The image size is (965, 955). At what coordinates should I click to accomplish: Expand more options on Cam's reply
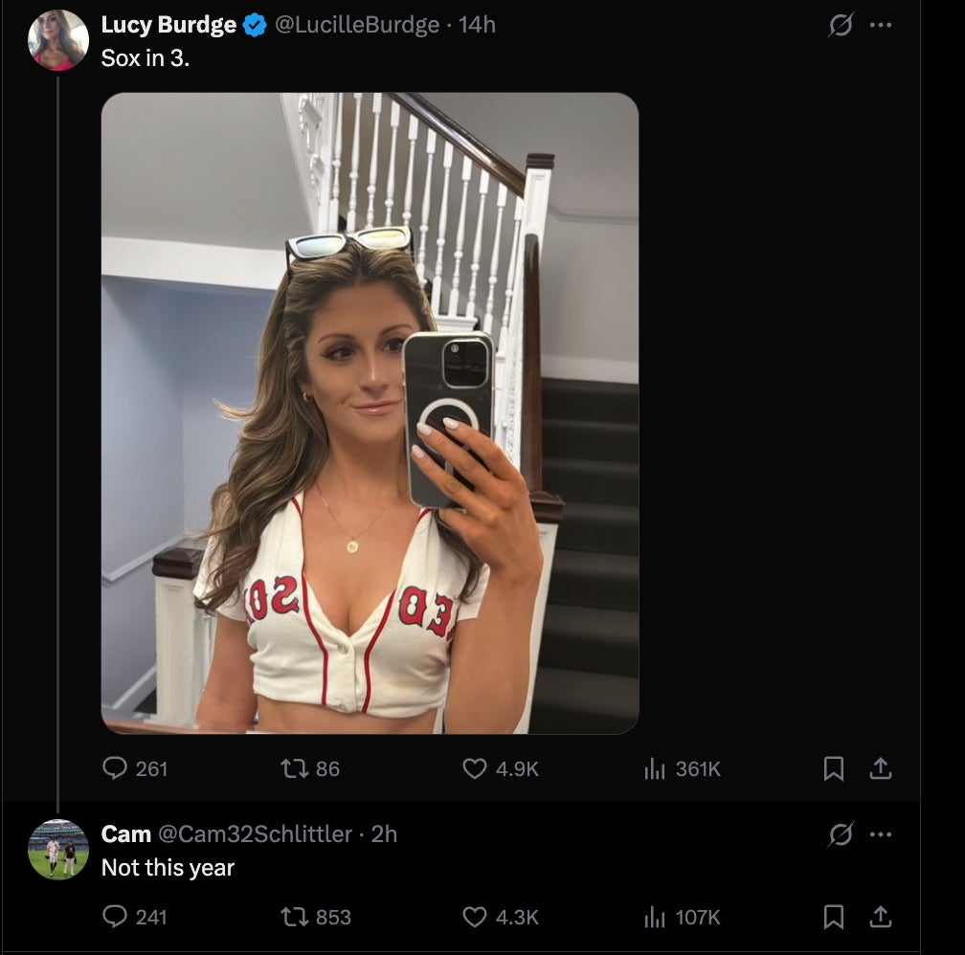[880, 834]
